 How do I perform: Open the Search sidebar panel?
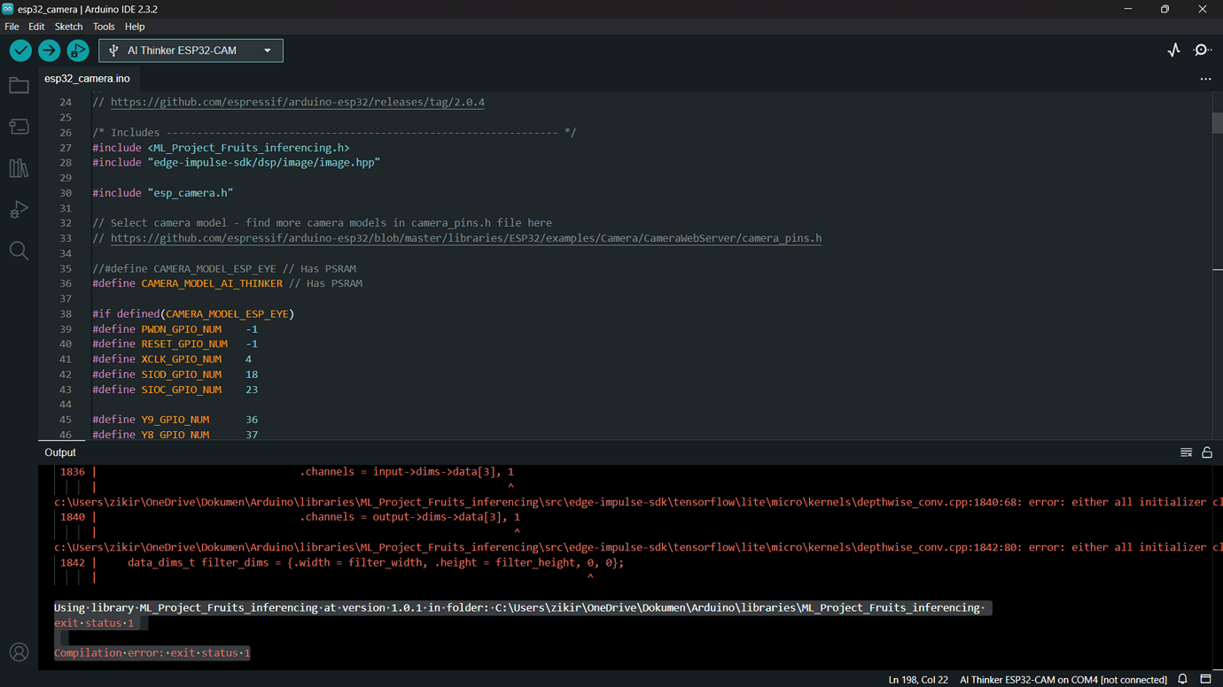tap(19, 251)
